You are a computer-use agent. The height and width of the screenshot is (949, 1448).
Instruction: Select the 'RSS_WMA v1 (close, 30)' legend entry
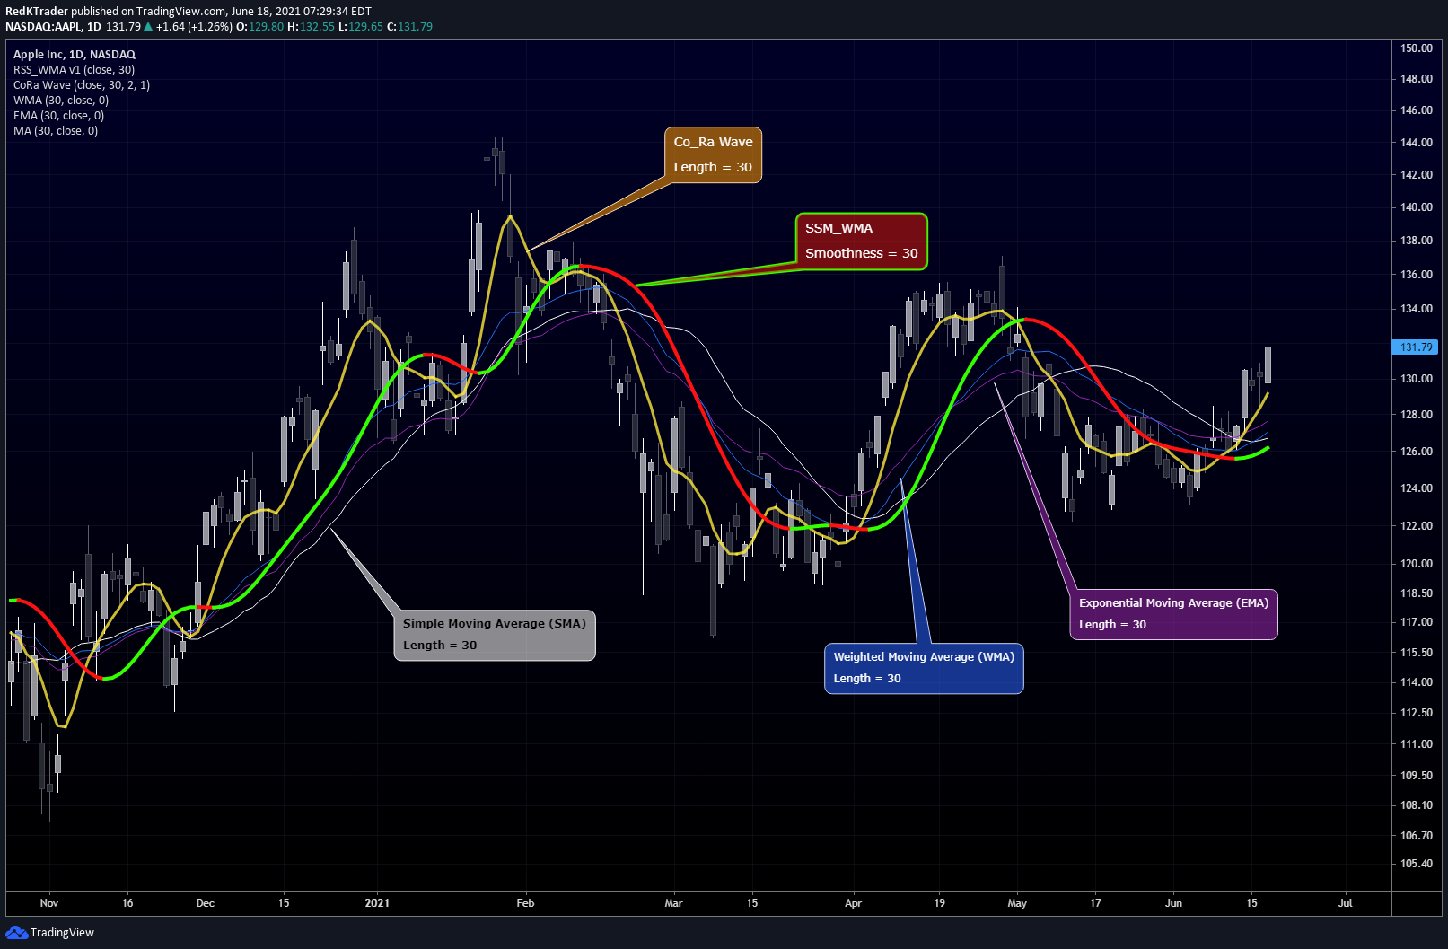(x=74, y=70)
